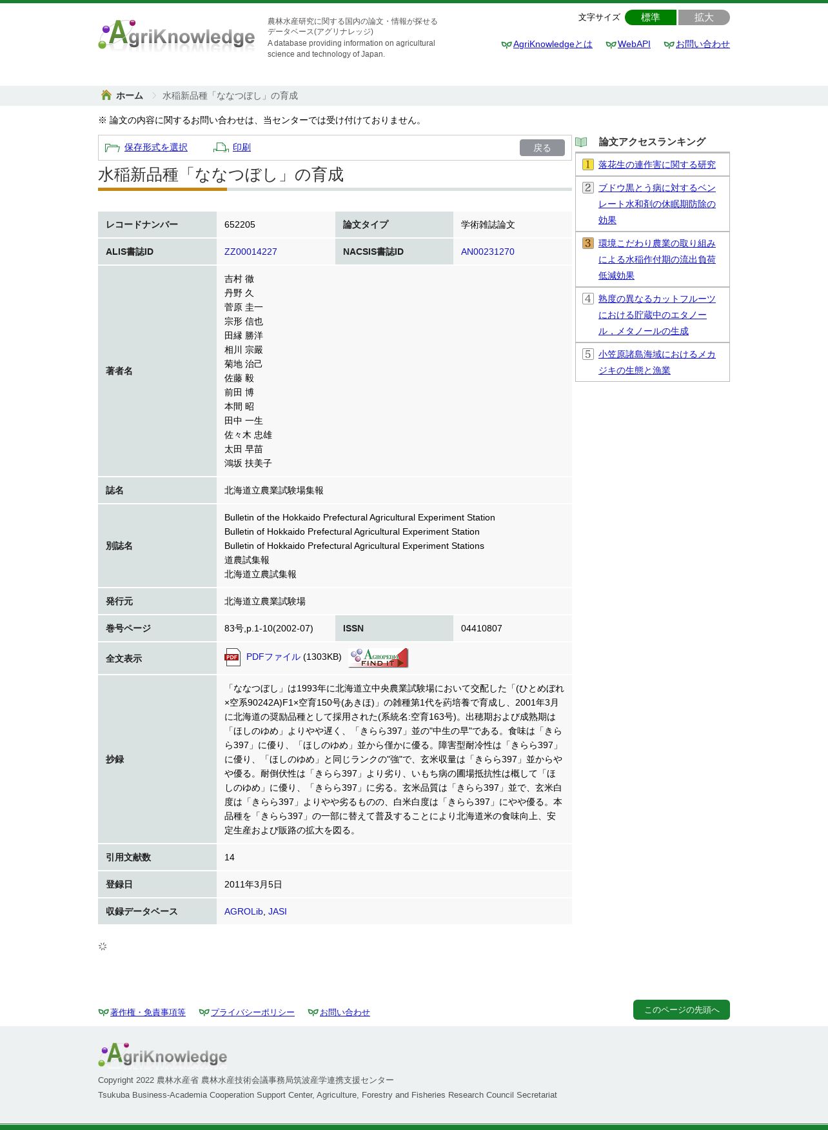Click volume text 83号,p.1-10(2002-07)
828x1130 pixels.
pos(269,628)
